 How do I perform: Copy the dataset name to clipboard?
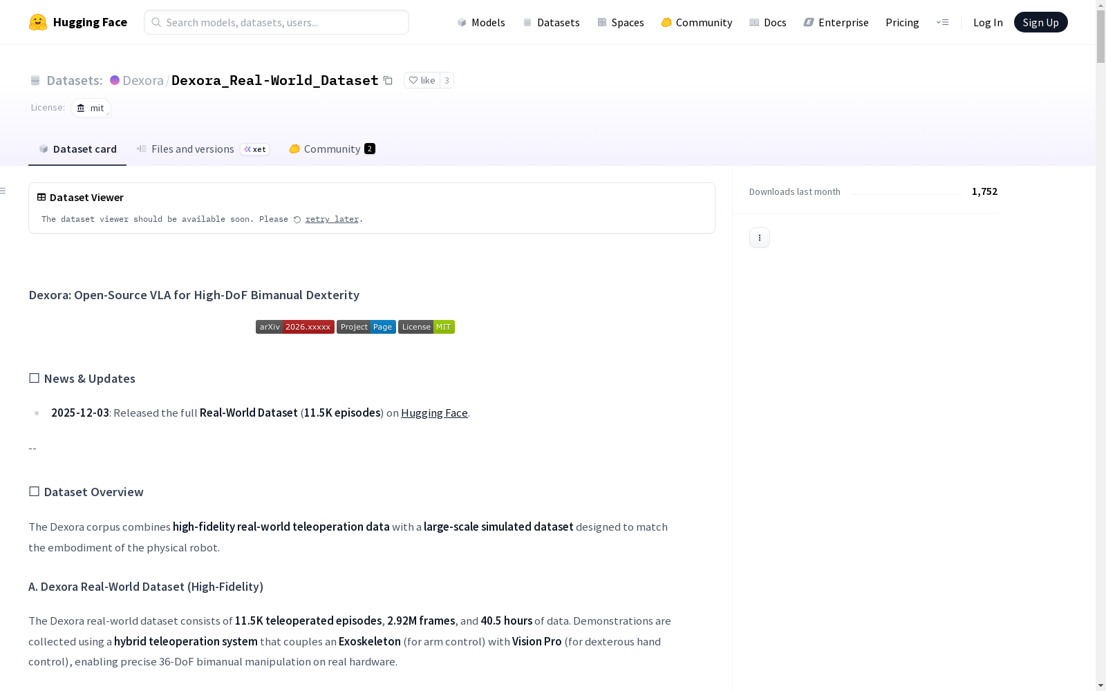[388, 80]
